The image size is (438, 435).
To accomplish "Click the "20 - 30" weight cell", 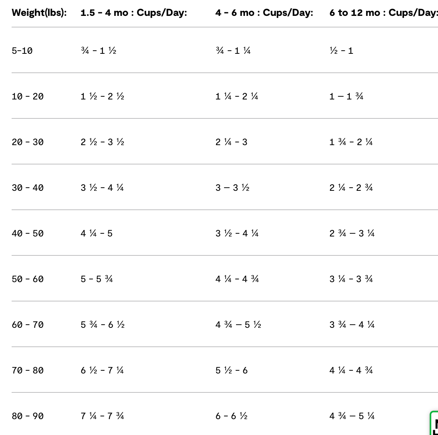I will tap(27, 142).
